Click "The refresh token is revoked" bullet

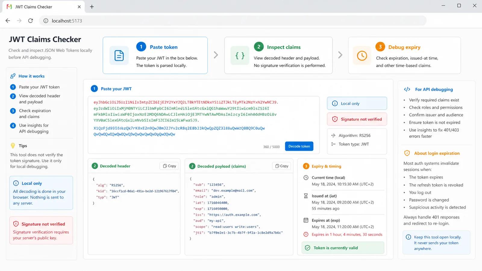pyautogui.click(x=436, y=185)
